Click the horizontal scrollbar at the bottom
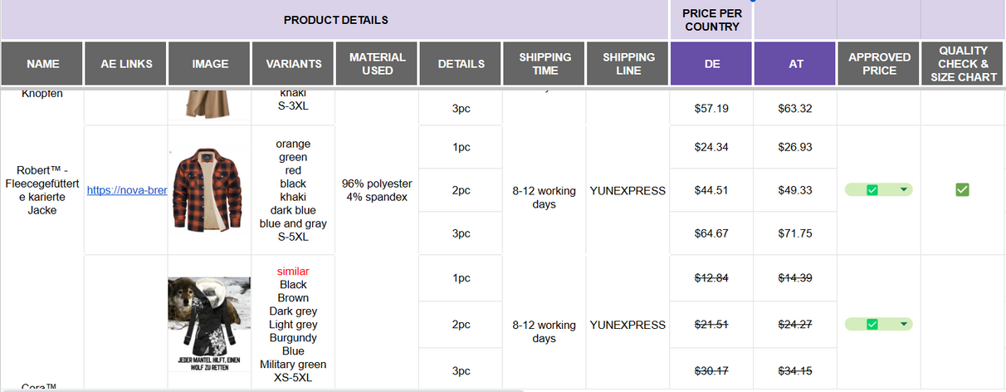 (x=261, y=390)
